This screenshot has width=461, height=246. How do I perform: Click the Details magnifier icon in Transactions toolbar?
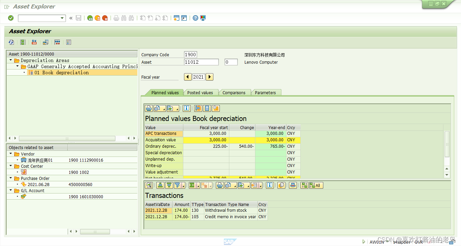pyautogui.click(x=149, y=185)
